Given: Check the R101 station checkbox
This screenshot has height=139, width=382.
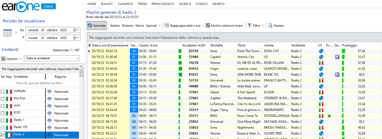Looking at the screenshot, I should click(x=3, y=113).
